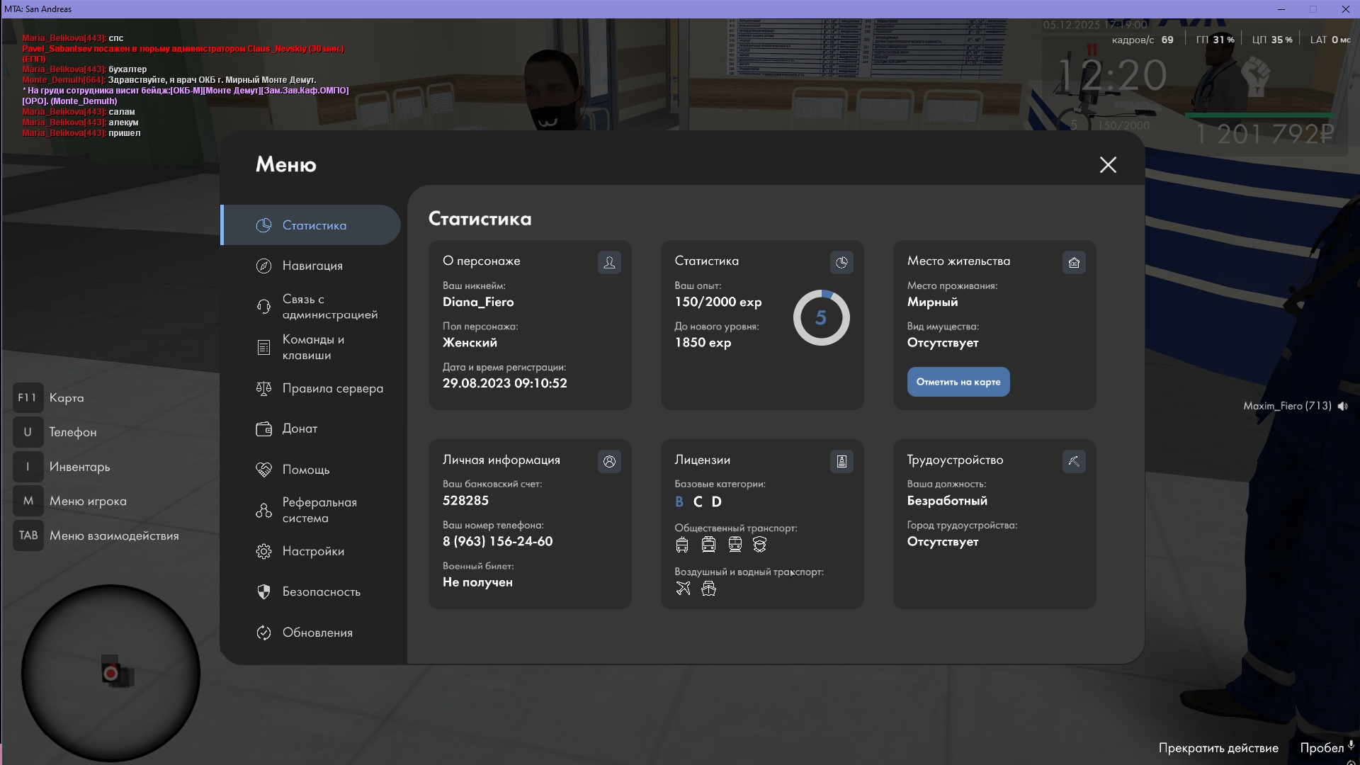Click the house icon in Место жительства
This screenshot has width=1360, height=765.
(1074, 263)
